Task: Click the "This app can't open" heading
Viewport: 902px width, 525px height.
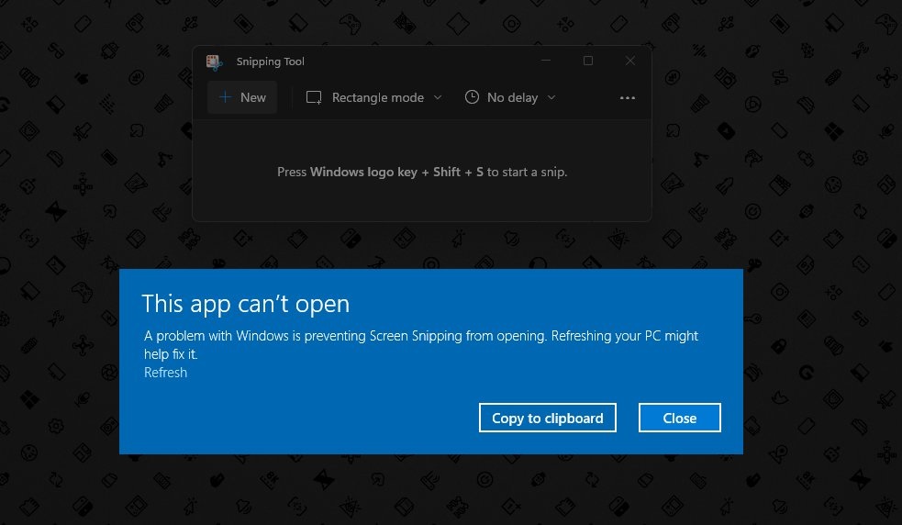Action: click(245, 304)
